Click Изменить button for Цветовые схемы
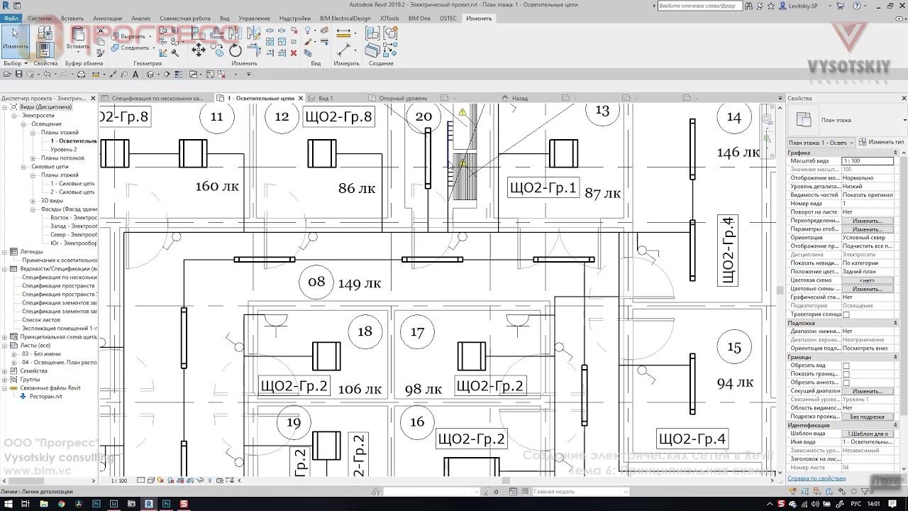 coord(868,289)
